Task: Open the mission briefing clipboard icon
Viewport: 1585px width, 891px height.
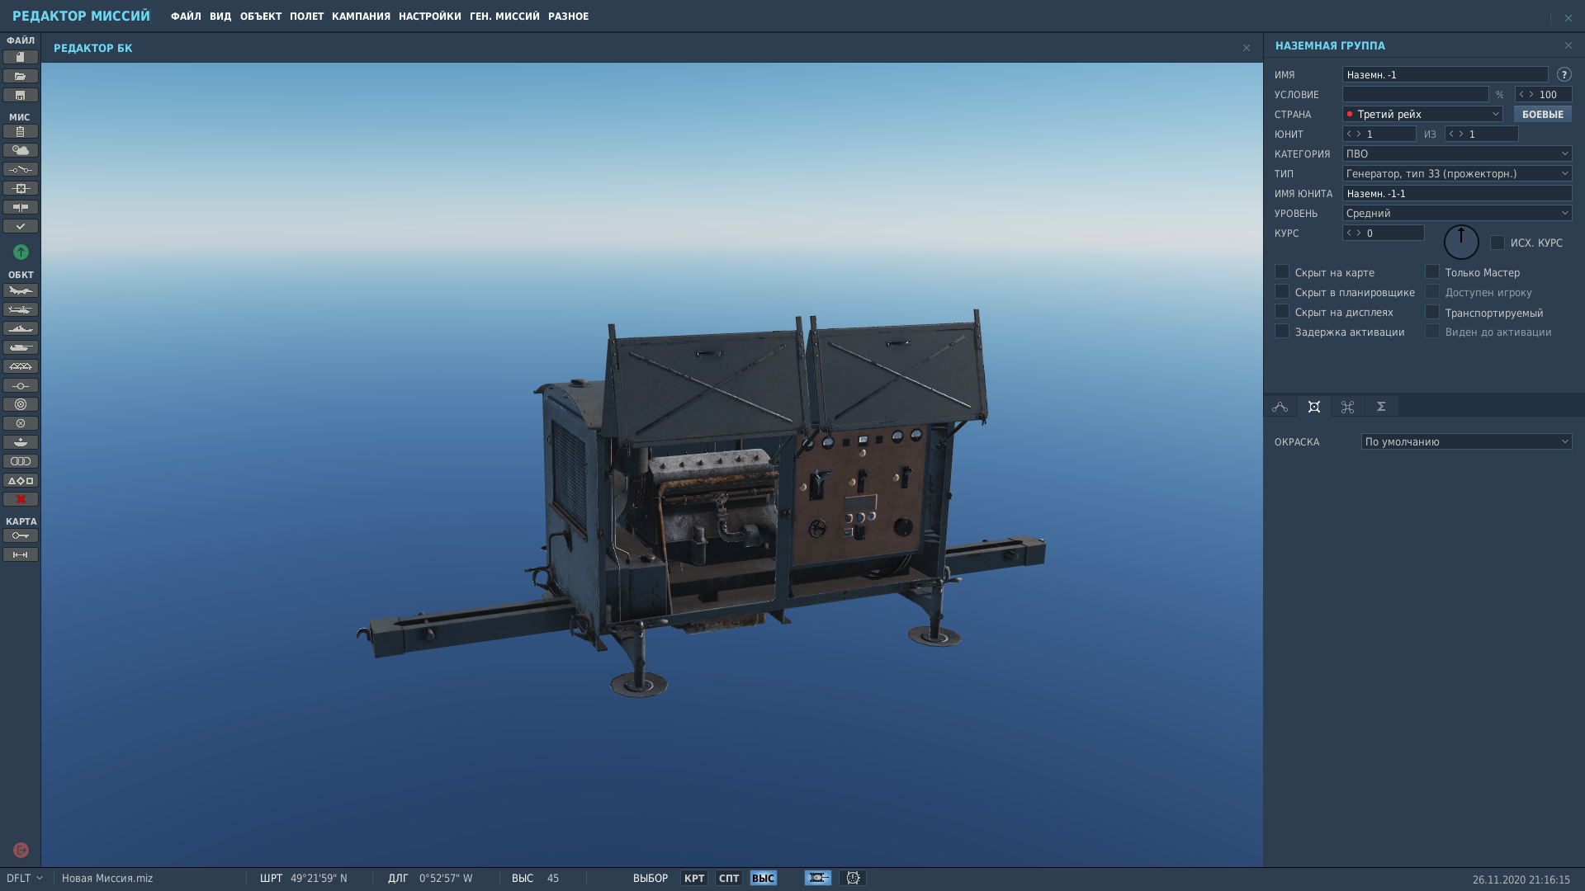Action: pyautogui.click(x=21, y=131)
